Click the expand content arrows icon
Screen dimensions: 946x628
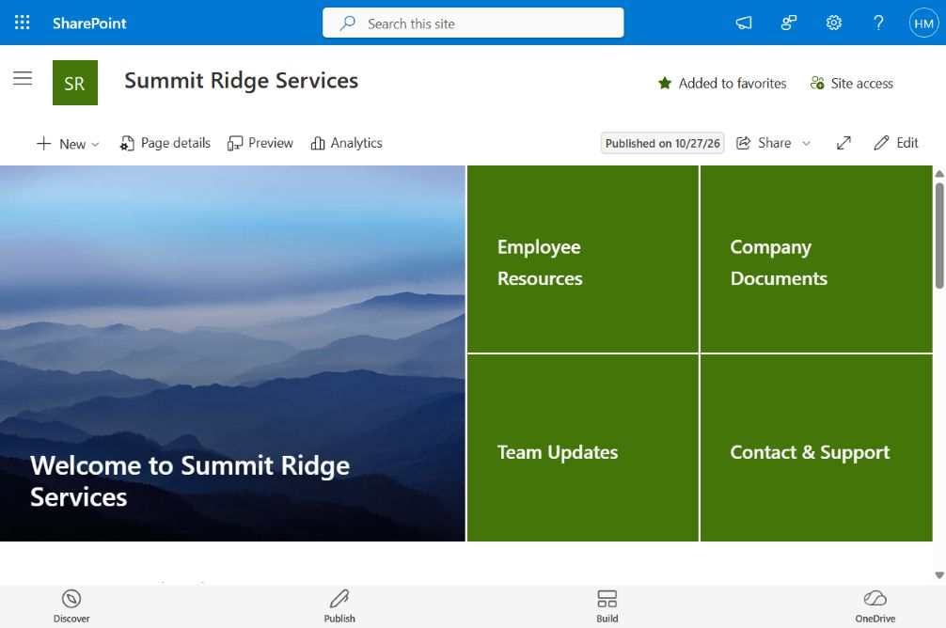[x=844, y=143]
